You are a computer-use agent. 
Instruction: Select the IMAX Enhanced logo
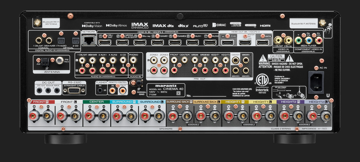point(140,26)
